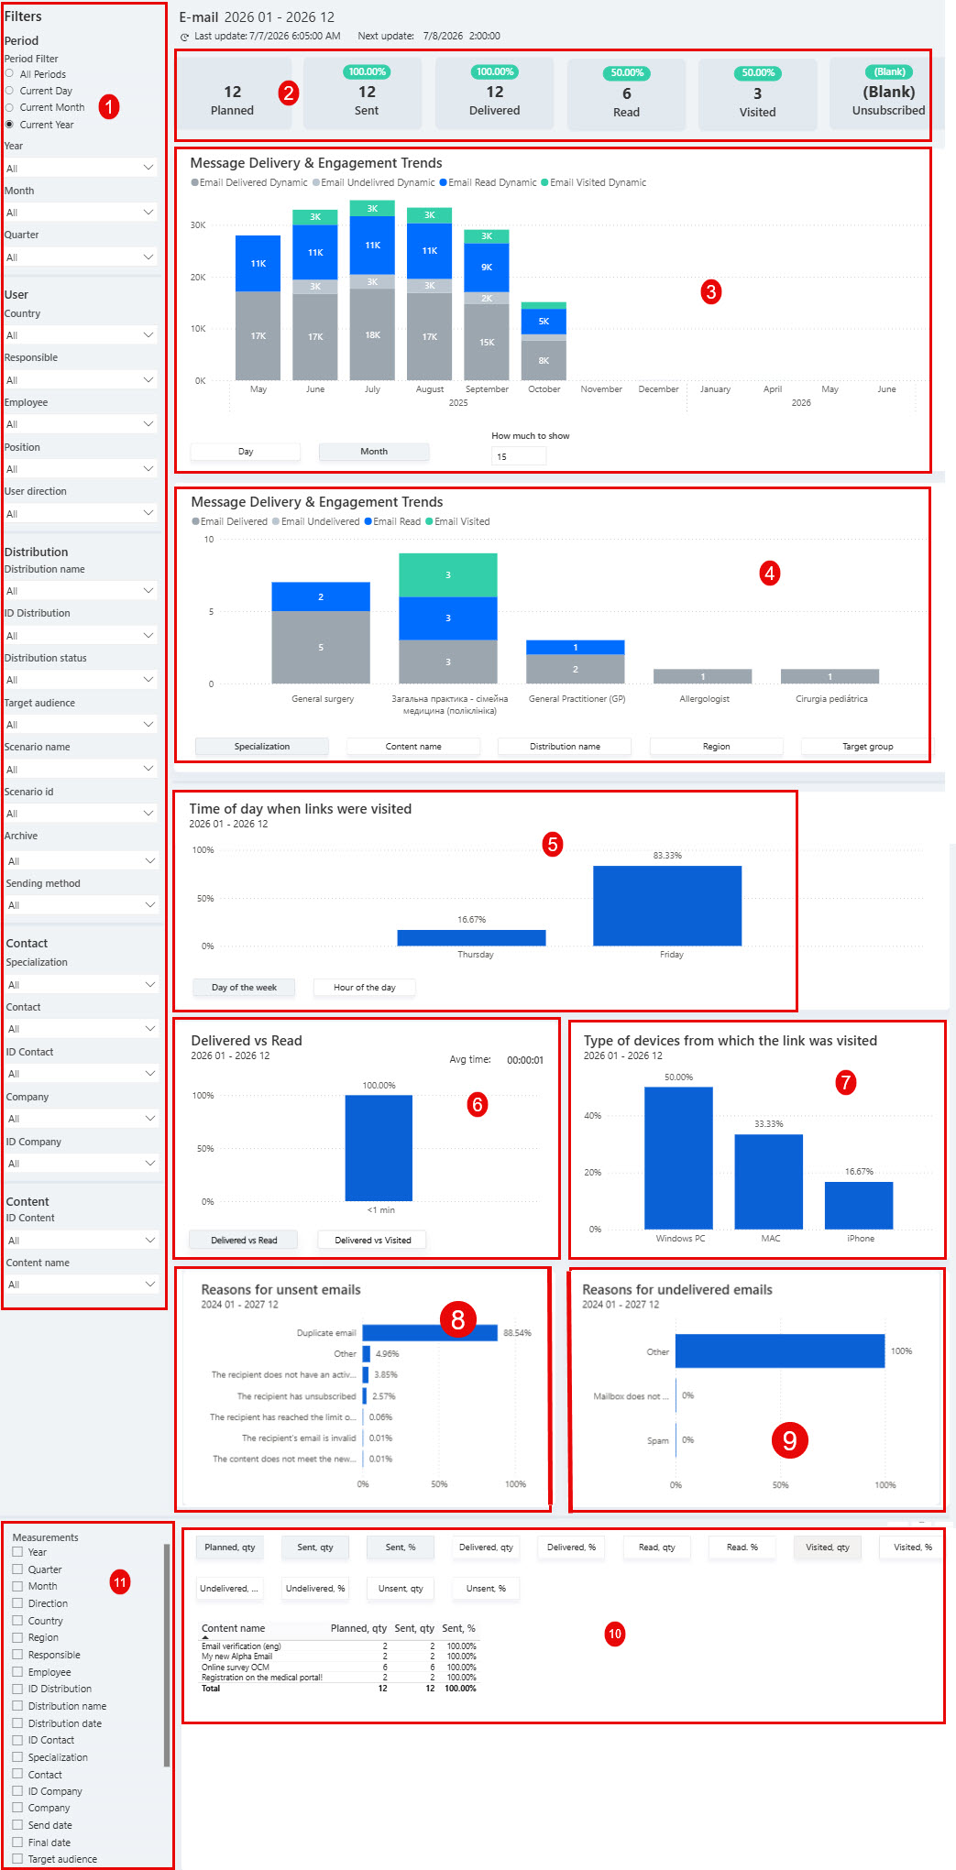Open the Specialization contact dropdown

80,984
